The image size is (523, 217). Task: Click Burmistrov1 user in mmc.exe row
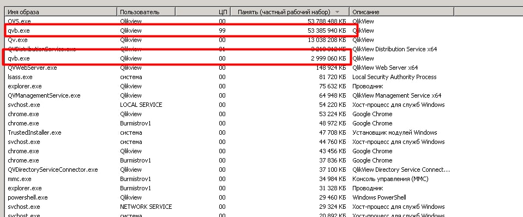135,179
